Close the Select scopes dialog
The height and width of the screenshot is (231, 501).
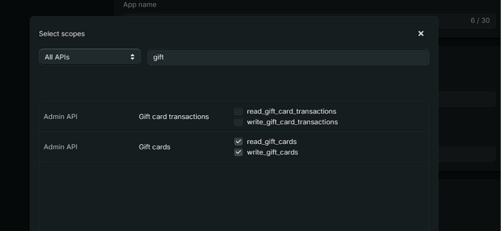[x=421, y=34]
